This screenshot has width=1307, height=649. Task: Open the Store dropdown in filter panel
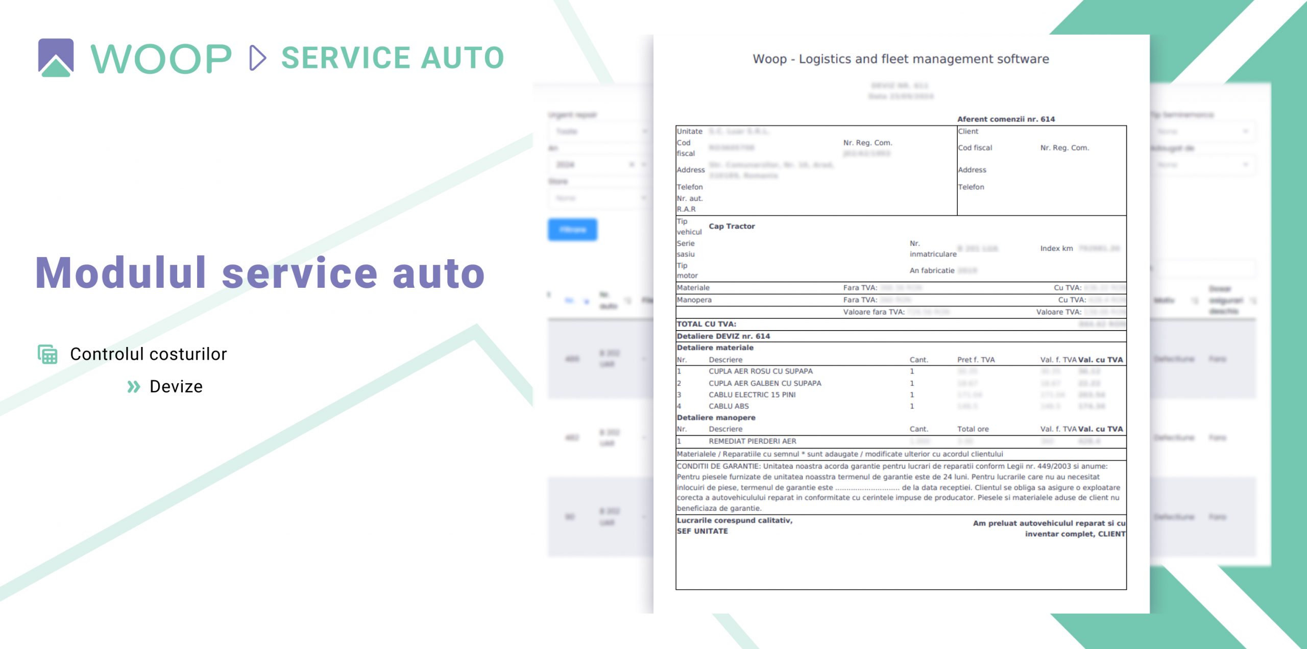[600, 198]
